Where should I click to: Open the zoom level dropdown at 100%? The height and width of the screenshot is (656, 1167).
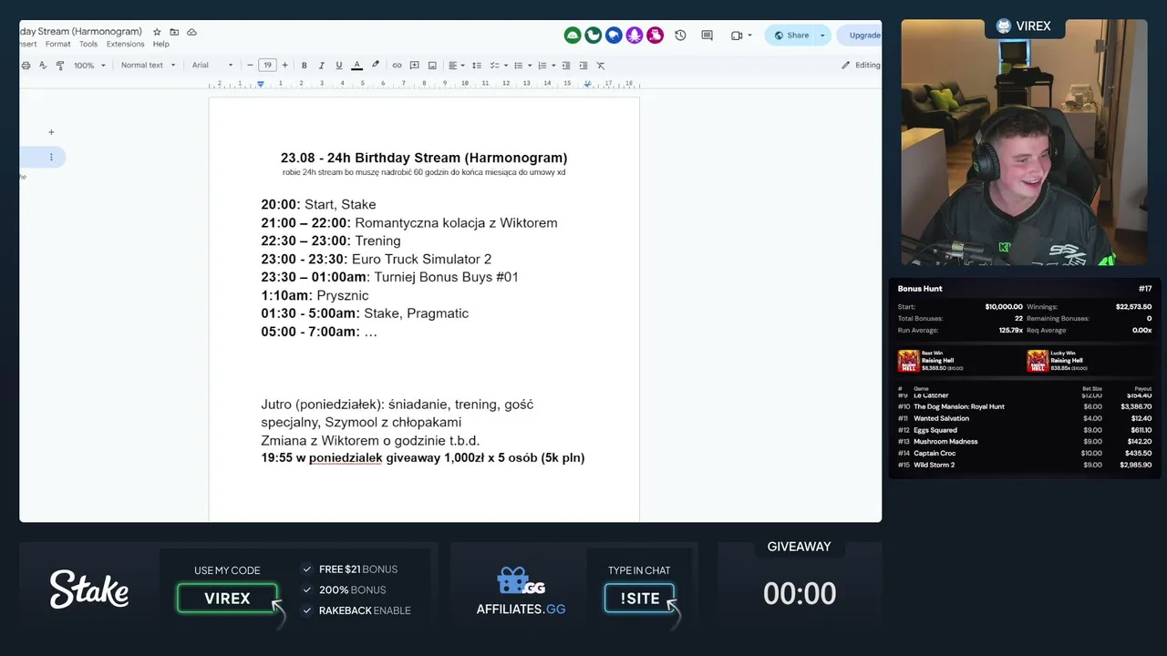(90, 66)
